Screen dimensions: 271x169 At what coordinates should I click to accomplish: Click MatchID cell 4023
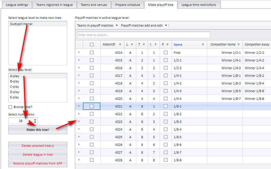click(112, 122)
